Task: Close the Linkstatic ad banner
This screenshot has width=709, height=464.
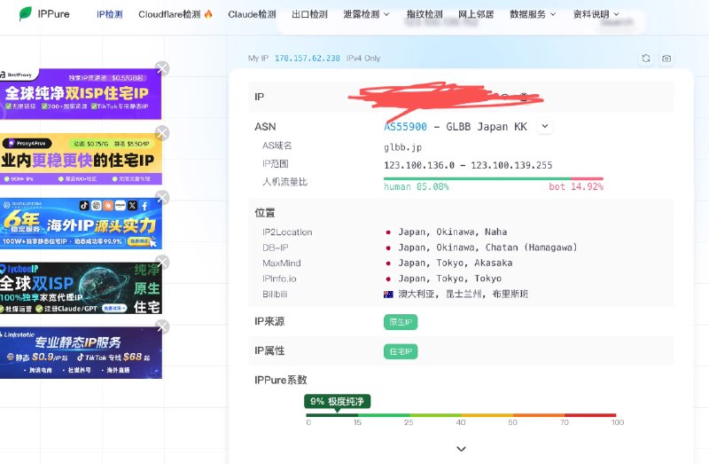Action: pos(162,326)
